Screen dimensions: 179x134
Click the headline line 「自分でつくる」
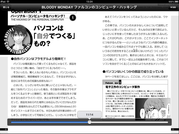point(54,36)
